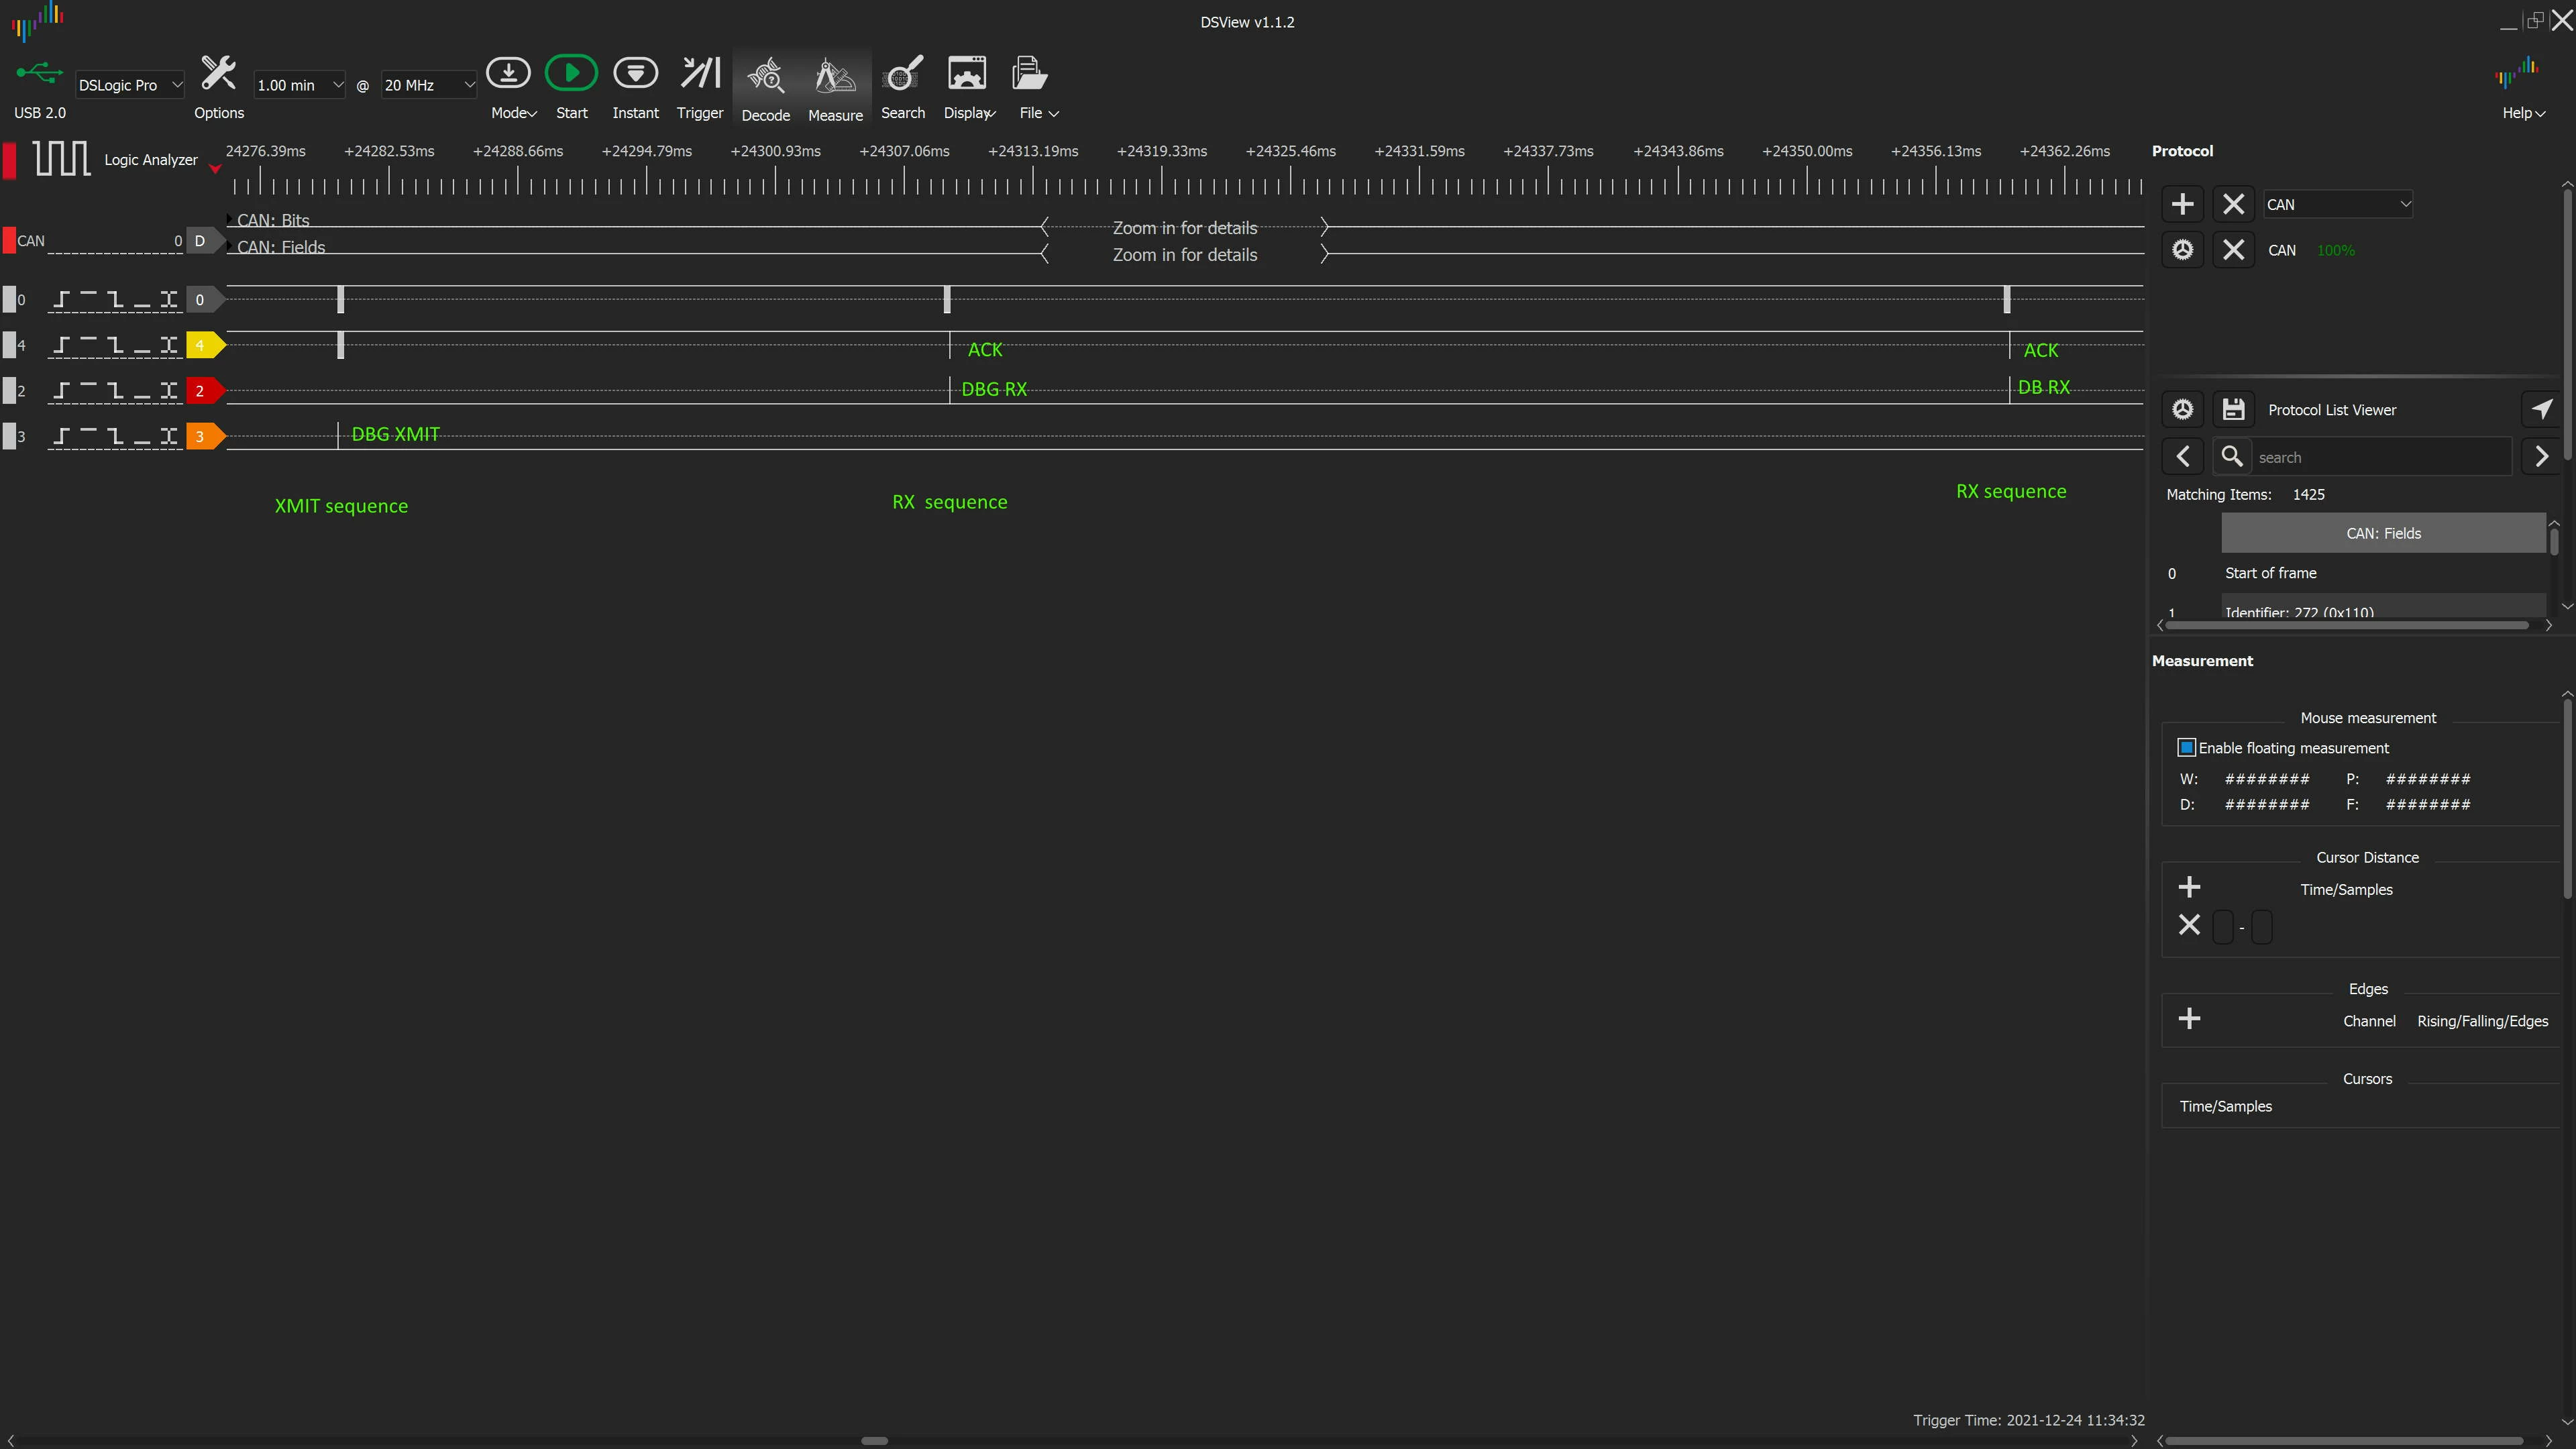Click the DB RX marker on channel 2
This screenshot has width=2576, height=1449.
coord(2043,387)
